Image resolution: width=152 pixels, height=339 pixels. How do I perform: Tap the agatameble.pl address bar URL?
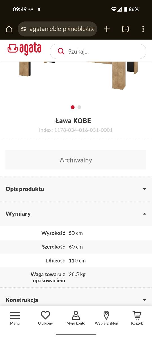[62, 29]
